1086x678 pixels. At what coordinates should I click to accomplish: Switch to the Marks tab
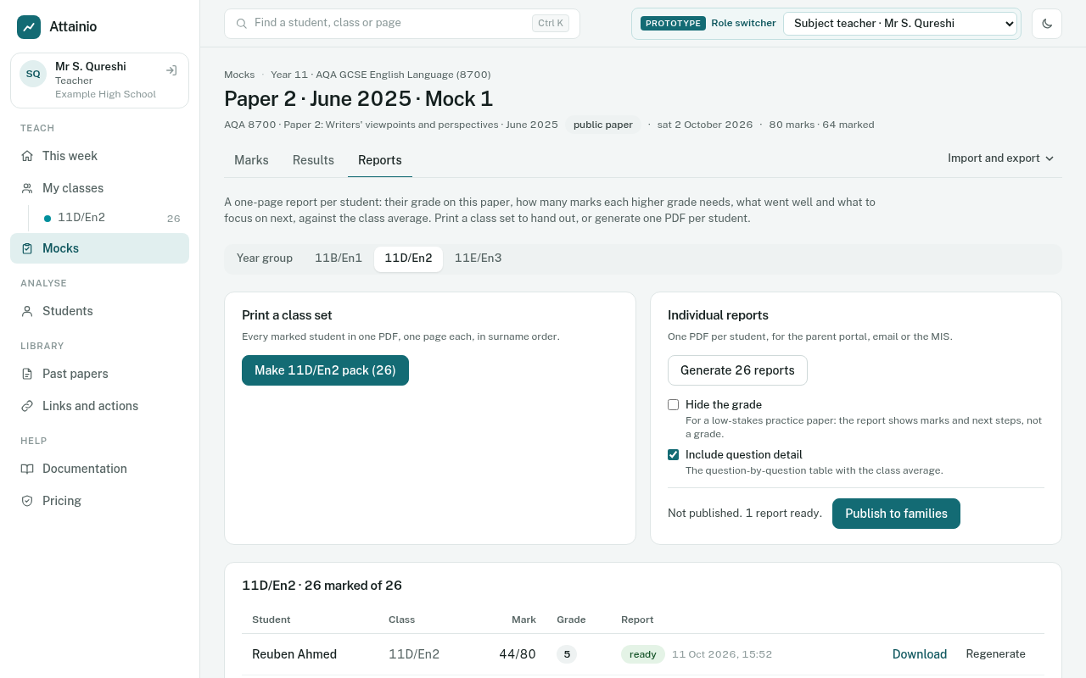coord(251,160)
